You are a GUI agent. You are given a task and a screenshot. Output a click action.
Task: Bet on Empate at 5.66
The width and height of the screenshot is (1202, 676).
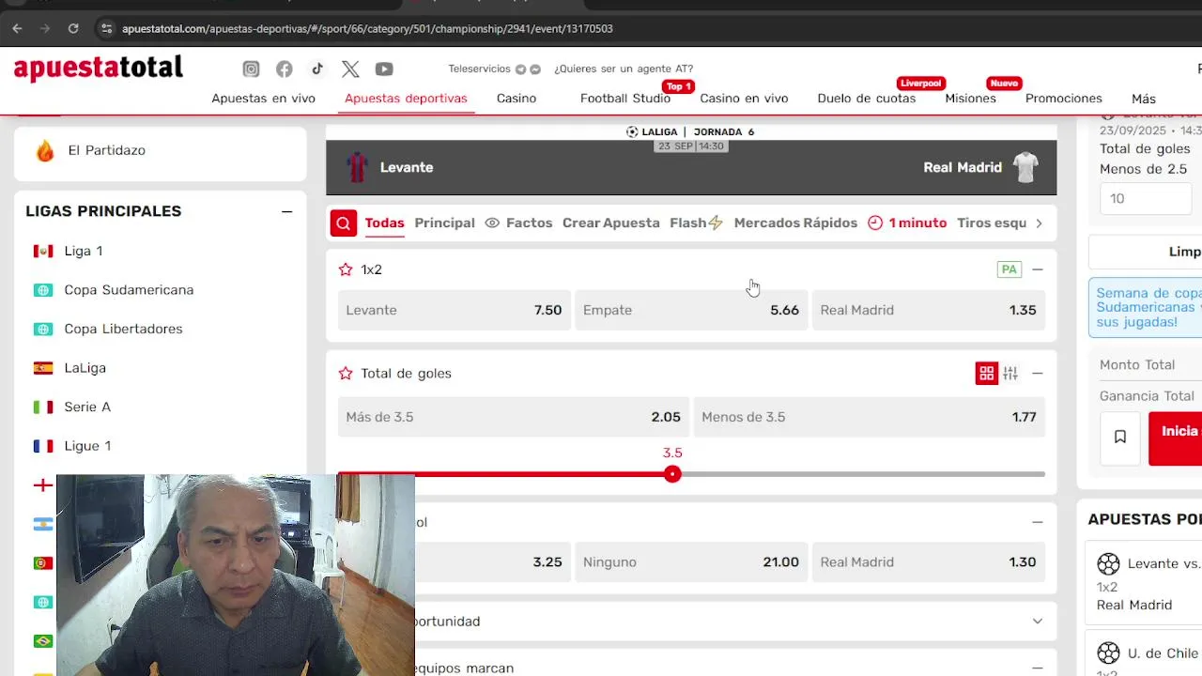(x=691, y=311)
